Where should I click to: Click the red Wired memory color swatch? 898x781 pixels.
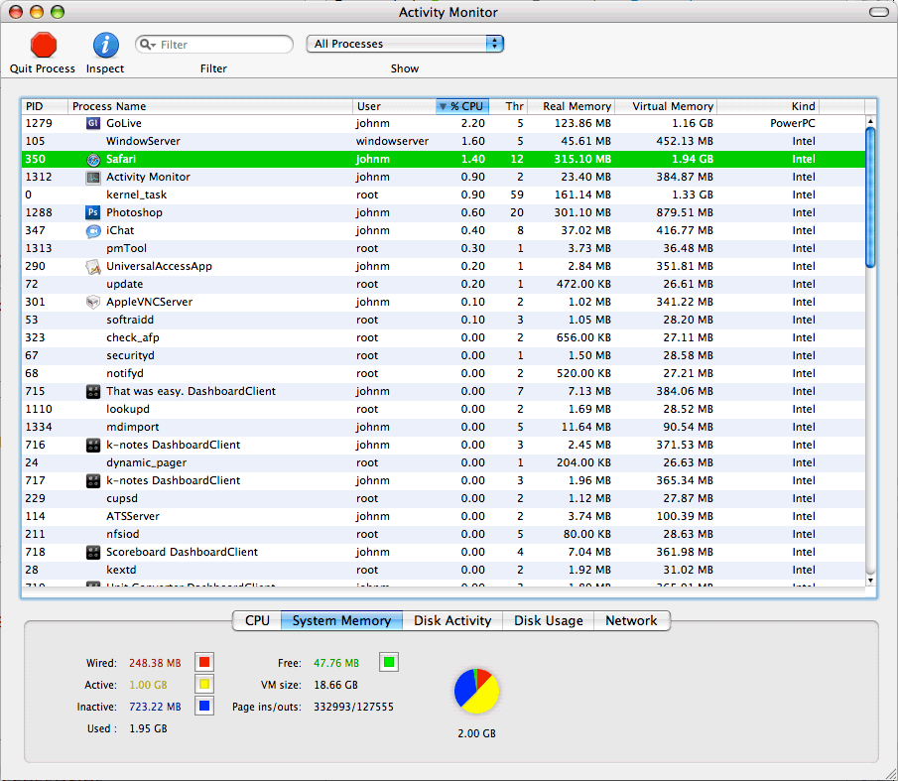pos(204,663)
